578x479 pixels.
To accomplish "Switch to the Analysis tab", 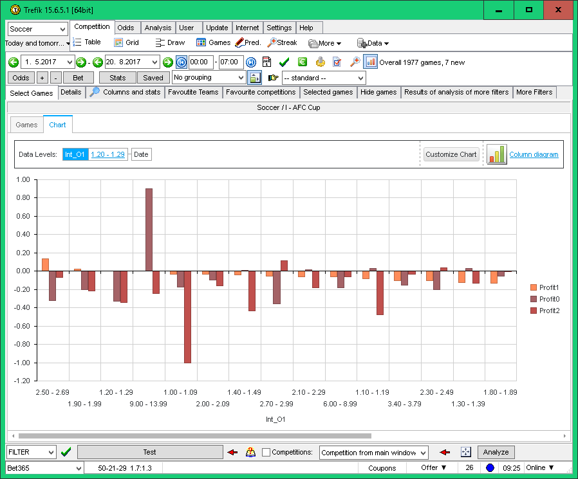I will click(158, 28).
